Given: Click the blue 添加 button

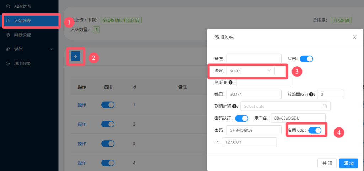Looking at the screenshot, I should tap(348, 163).
